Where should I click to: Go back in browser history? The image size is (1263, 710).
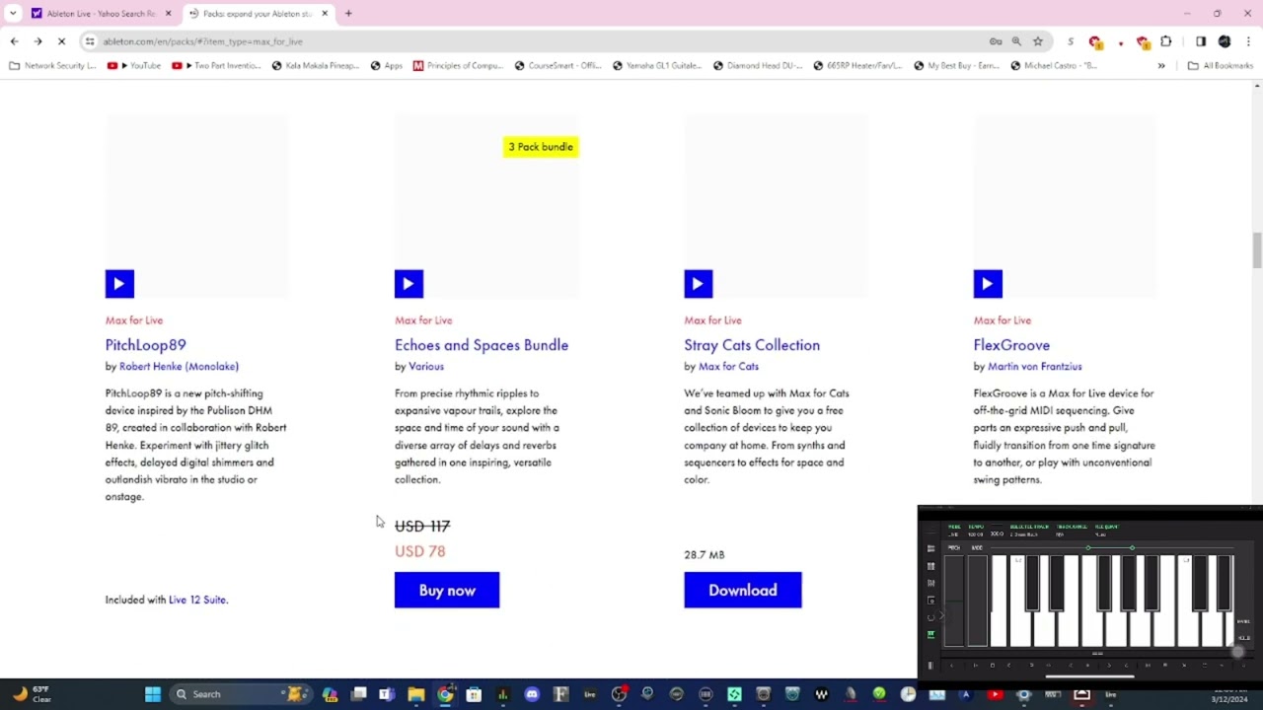[x=14, y=41]
